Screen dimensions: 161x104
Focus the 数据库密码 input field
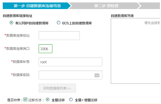[x=70, y=75]
